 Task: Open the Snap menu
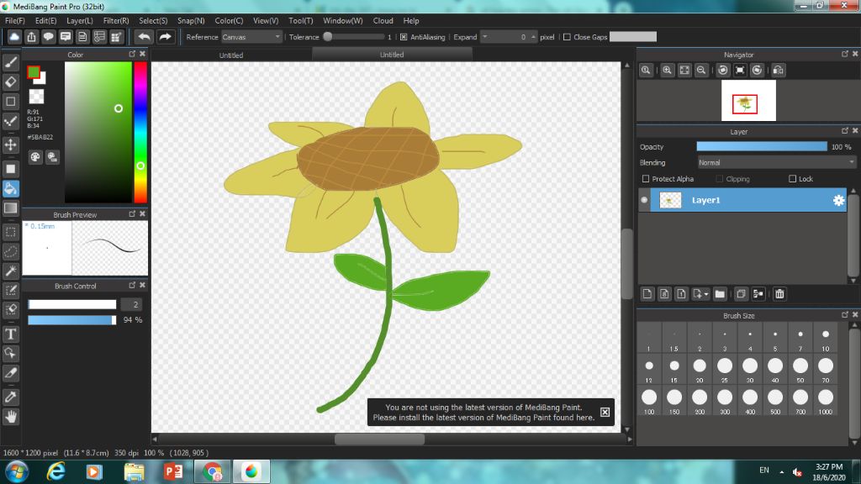pyautogui.click(x=191, y=21)
